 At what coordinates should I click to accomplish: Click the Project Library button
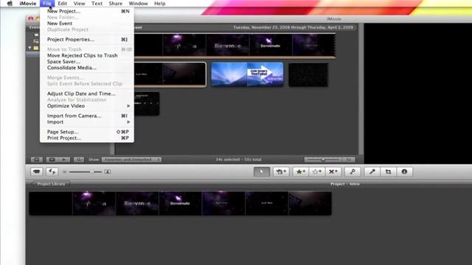click(51, 184)
